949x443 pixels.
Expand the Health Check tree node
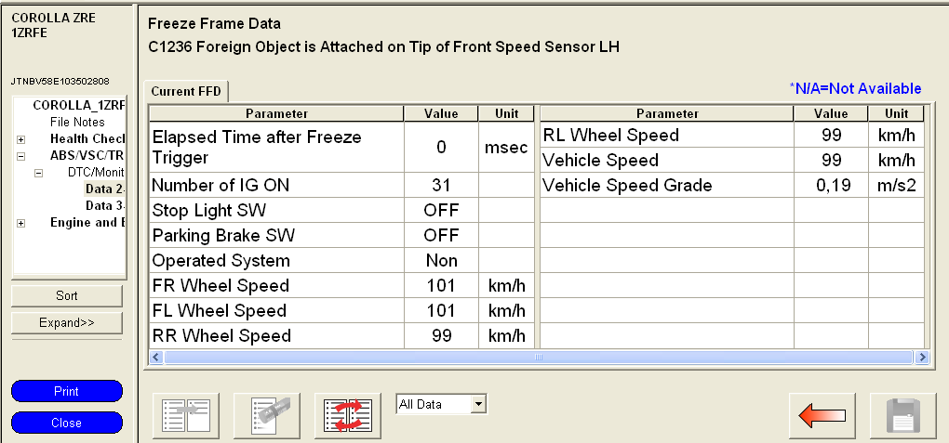[20, 139]
